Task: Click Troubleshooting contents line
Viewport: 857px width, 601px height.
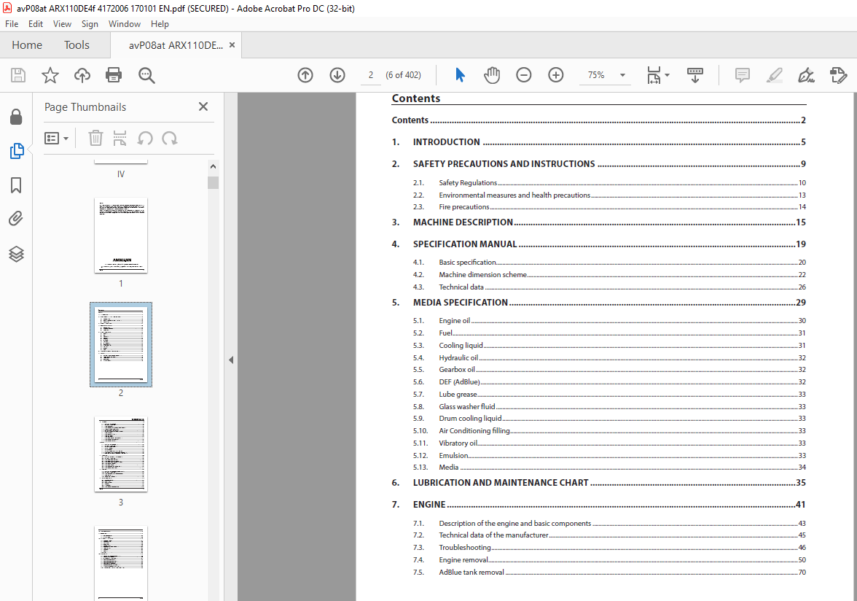Action: click(x=609, y=548)
